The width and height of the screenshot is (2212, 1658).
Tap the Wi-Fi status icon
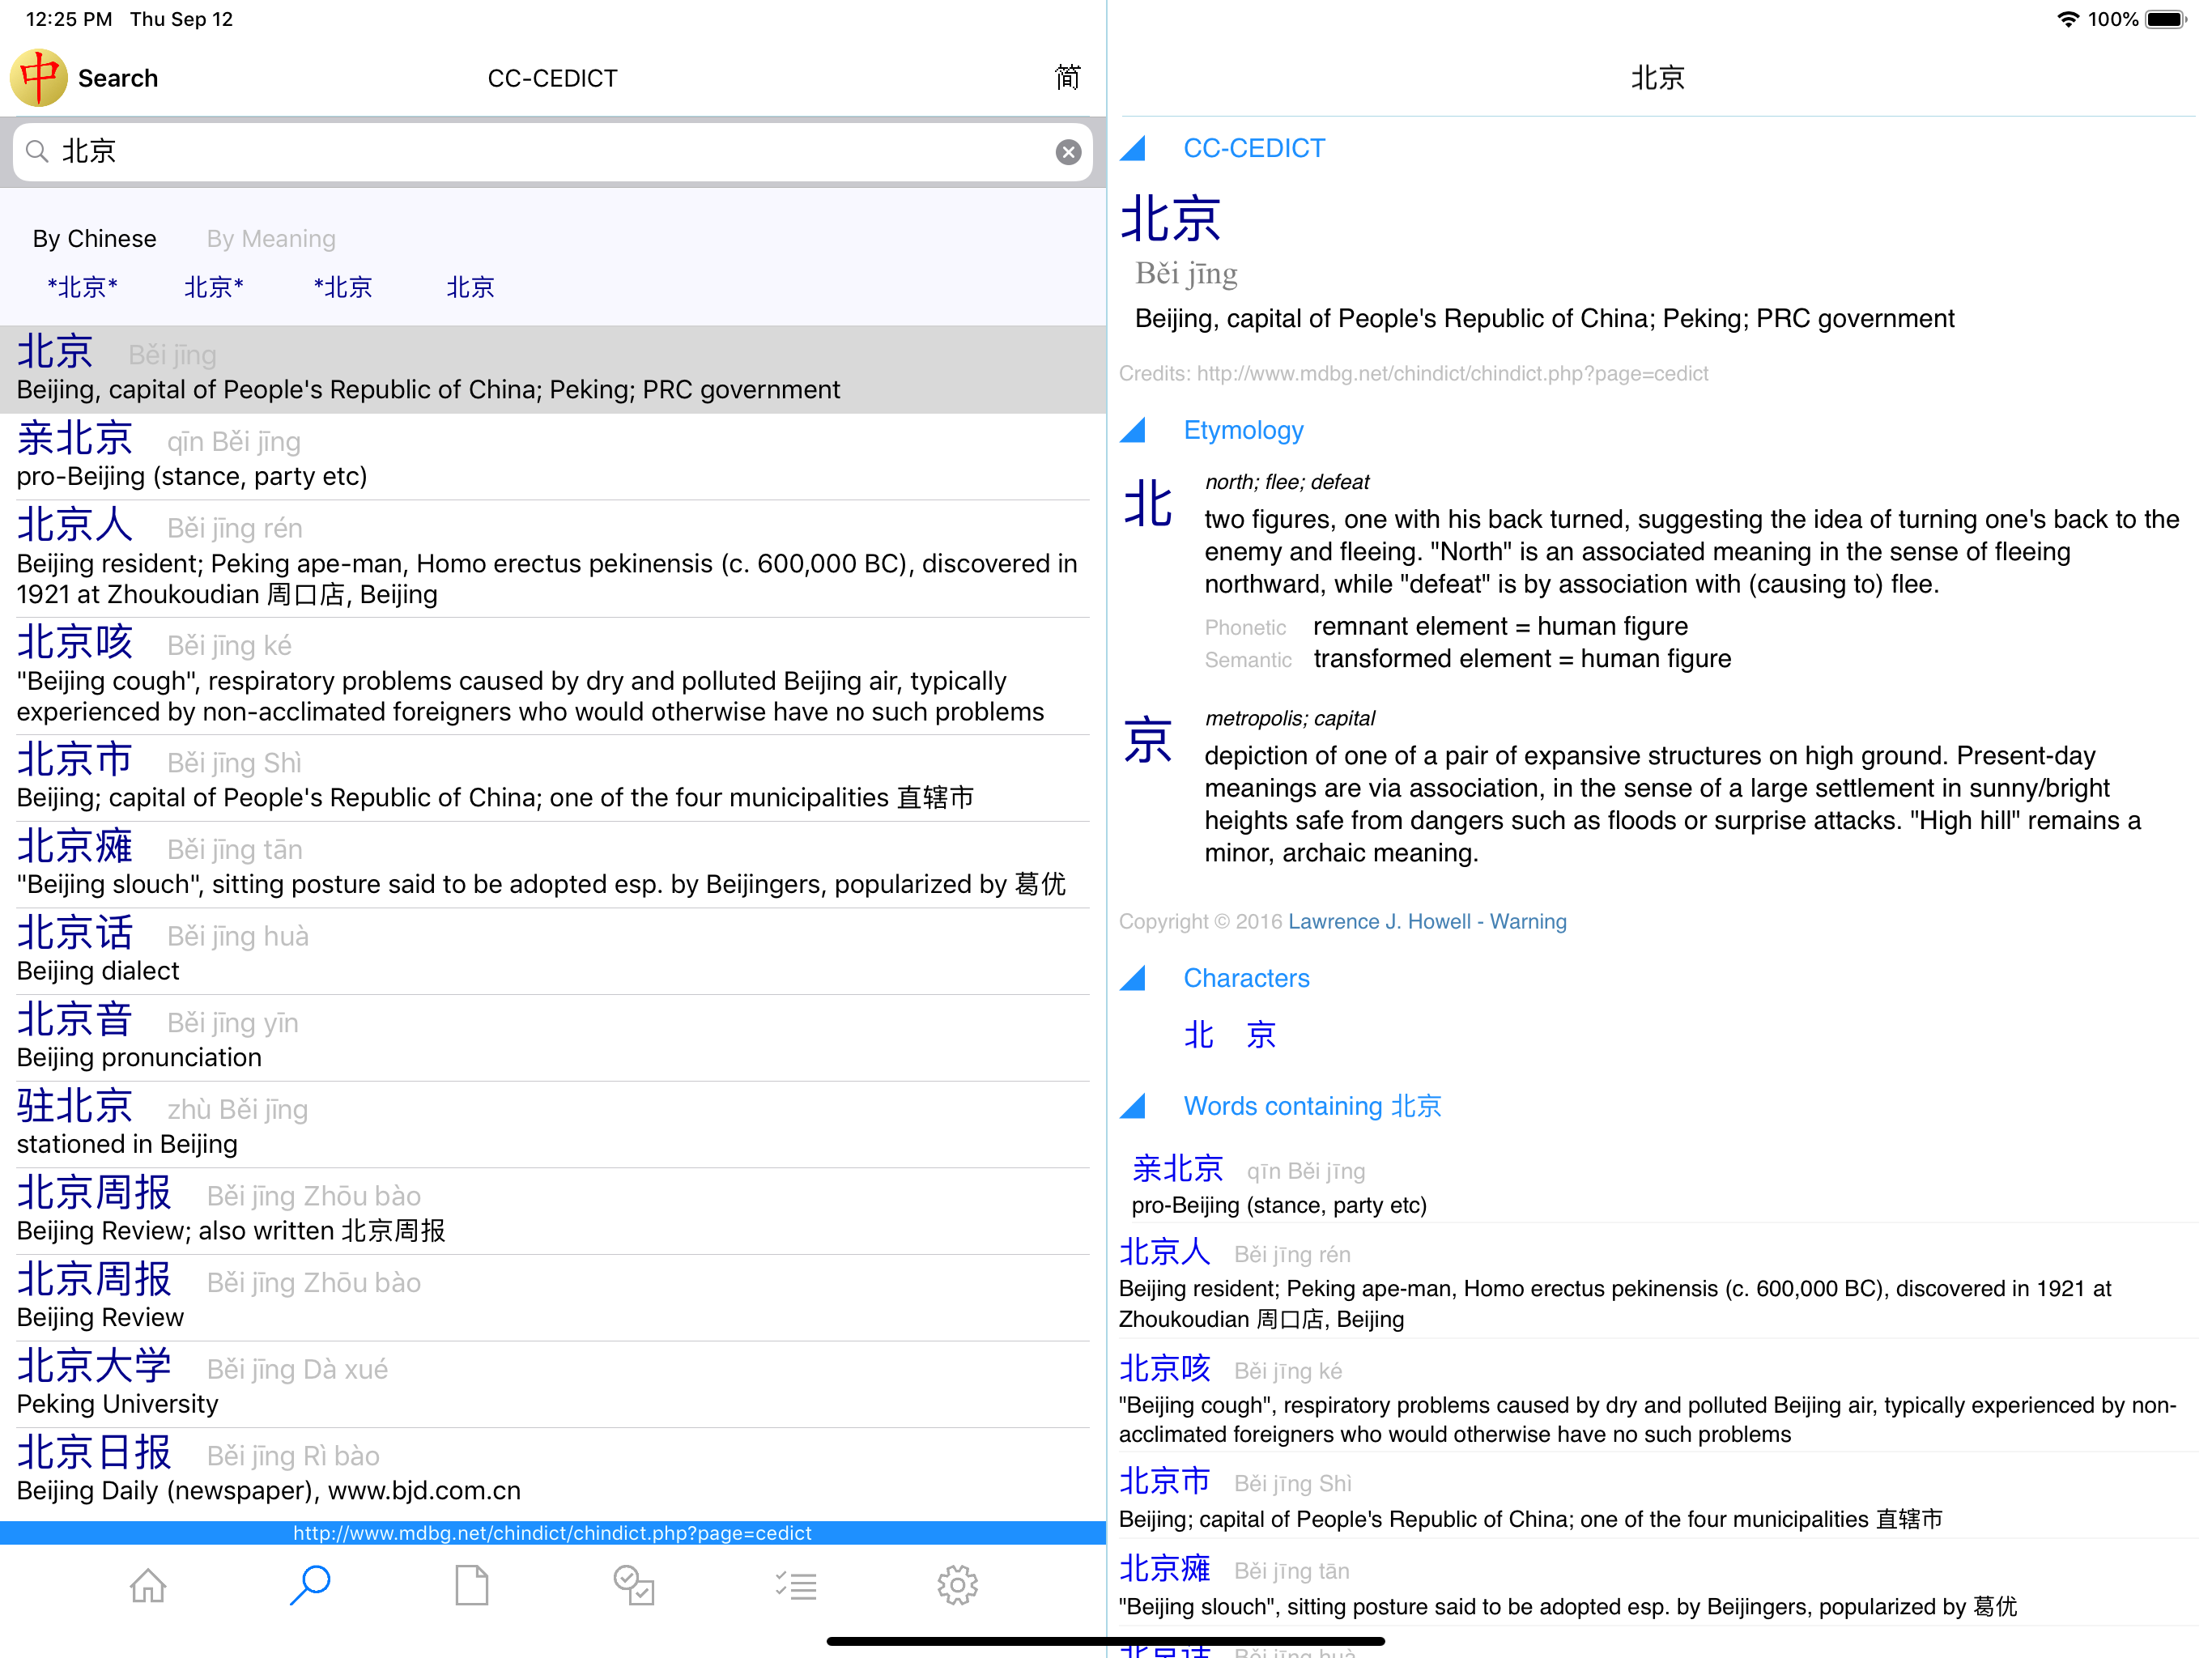[x=2068, y=19]
